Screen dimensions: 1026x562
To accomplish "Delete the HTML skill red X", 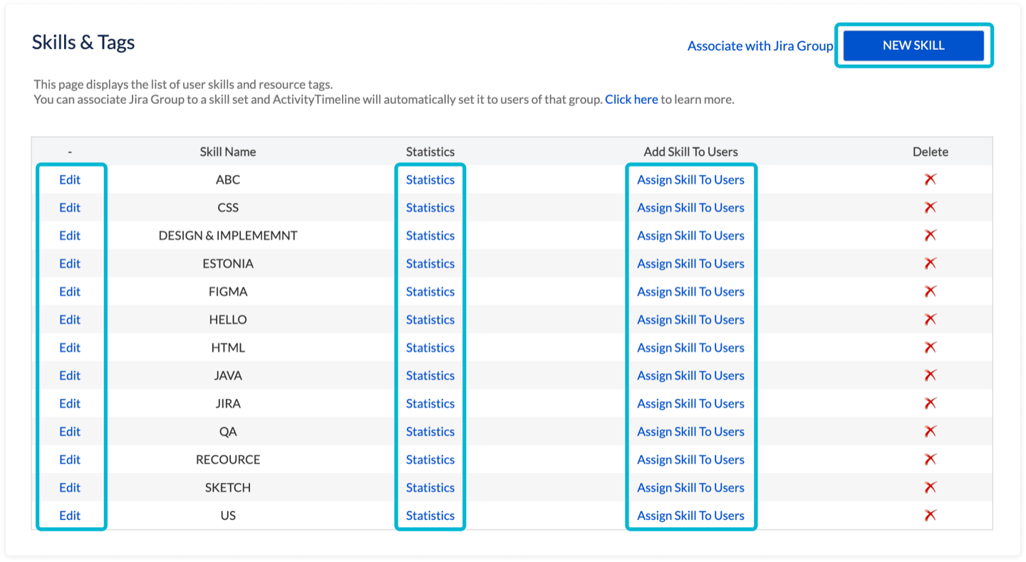I will click(x=930, y=348).
